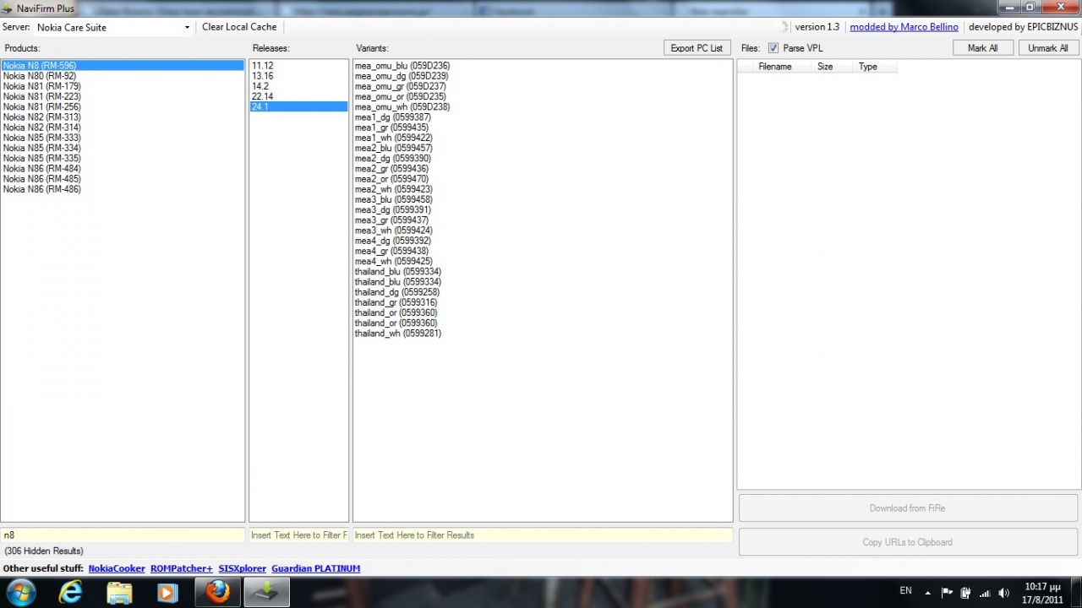Click the Clear Local Cache button
Screen dimensions: 1082x608
coord(239,27)
